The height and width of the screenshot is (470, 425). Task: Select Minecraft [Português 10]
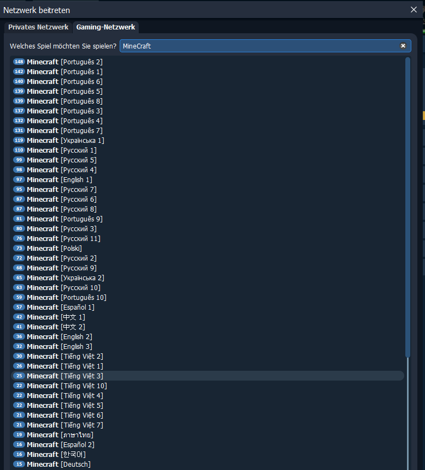point(208,297)
